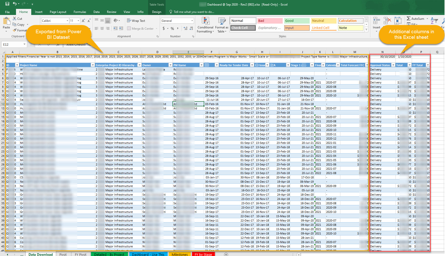Toggle Align Right alignment
The image size is (445, 256).
click(x=108, y=28)
